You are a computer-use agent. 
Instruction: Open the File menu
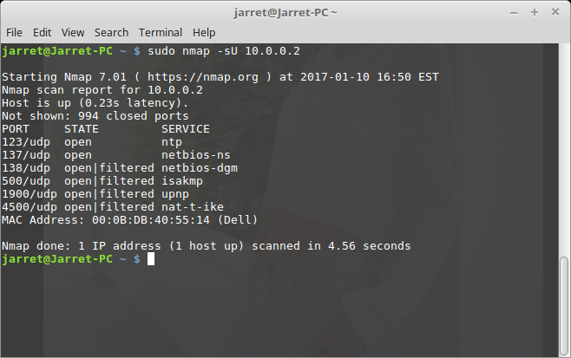14,32
